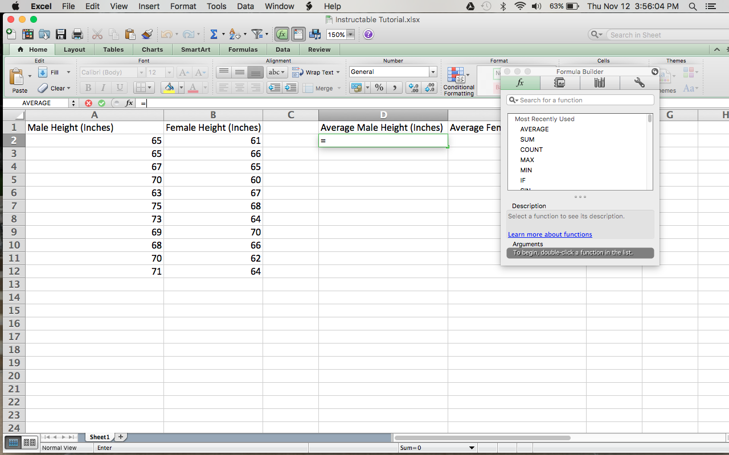Viewport: 729px width, 455px height.
Task: Click the AutoSum sigma icon
Action: click(214, 34)
